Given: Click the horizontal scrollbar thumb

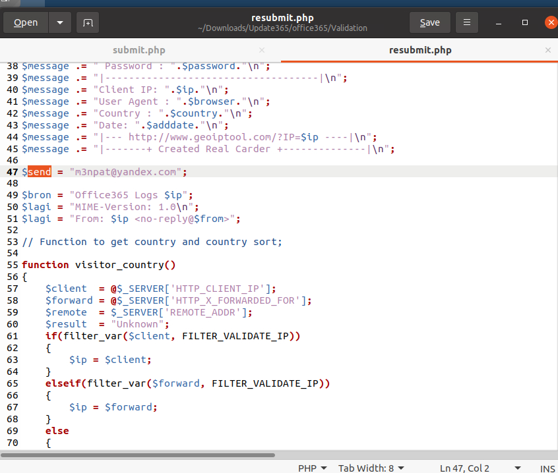Looking at the screenshot, I should 138,455.
